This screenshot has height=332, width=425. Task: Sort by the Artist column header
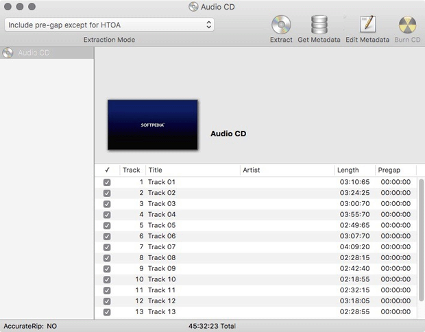coord(287,170)
